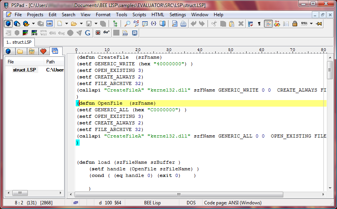Toggle the padlock read-only mode
The width and height of the screenshot is (337, 209).
coord(294,24)
